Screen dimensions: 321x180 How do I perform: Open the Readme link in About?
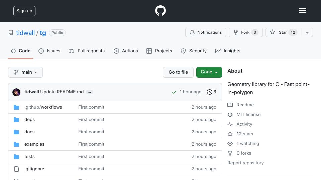245,105
